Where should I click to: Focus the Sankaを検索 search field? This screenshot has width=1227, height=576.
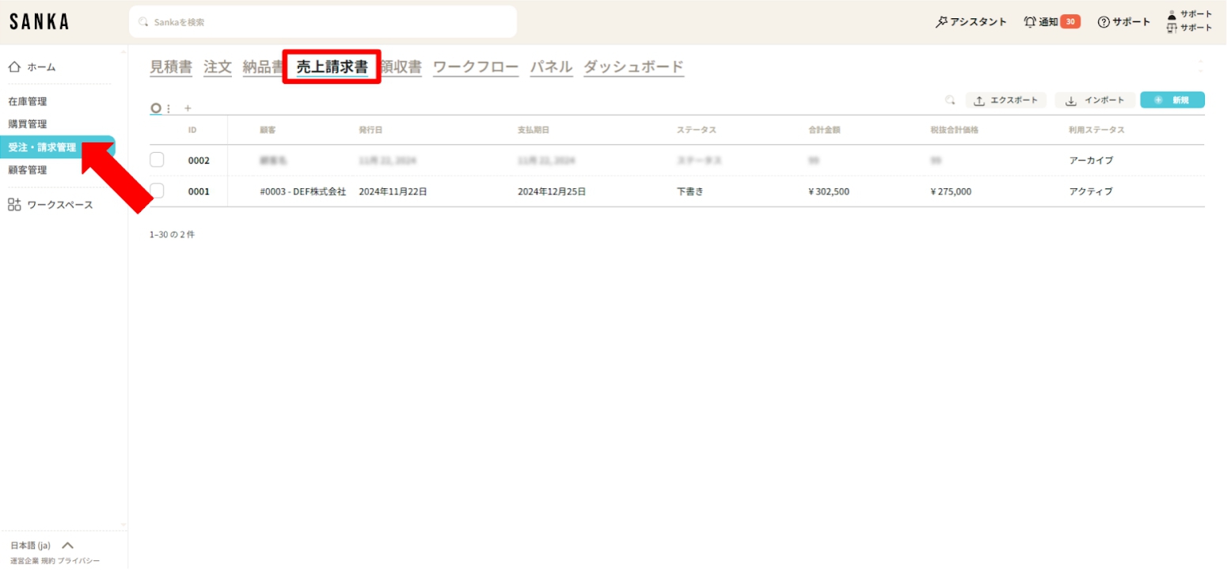coord(323,22)
